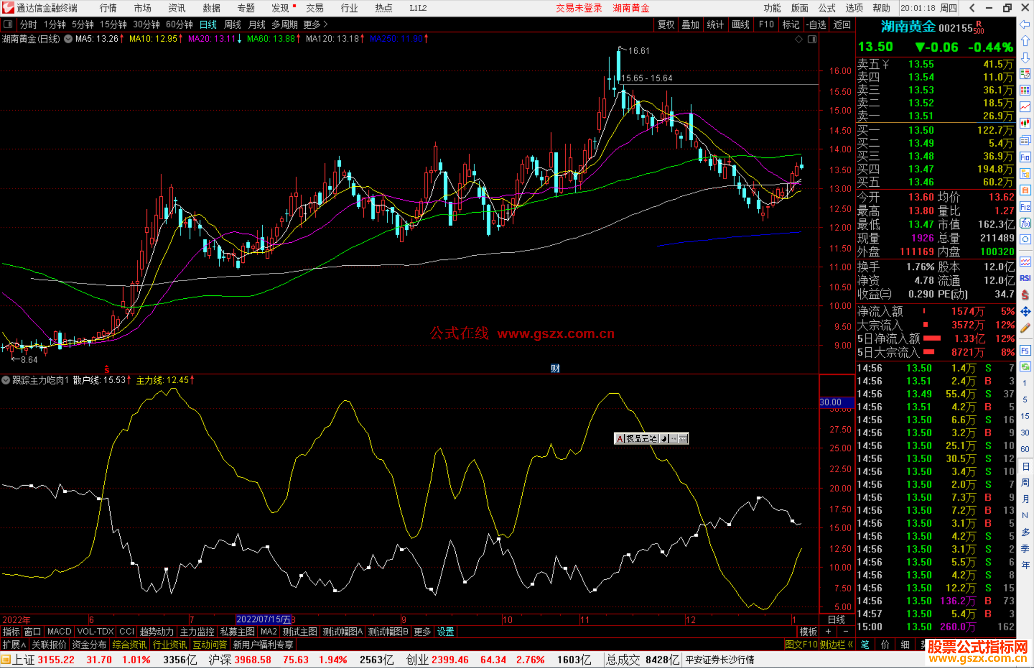Select the 2022/07/15 date marker on timeline
Image resolution: width=1034 pixels, height=668 pixels.
pos(263,619)
